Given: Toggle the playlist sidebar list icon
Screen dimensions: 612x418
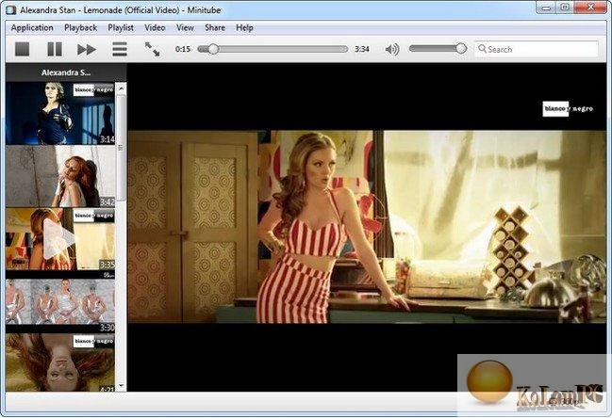Looking at the screenshot, I should coord(120,49).
